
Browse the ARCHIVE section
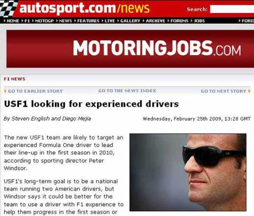[x=156, y=21]
